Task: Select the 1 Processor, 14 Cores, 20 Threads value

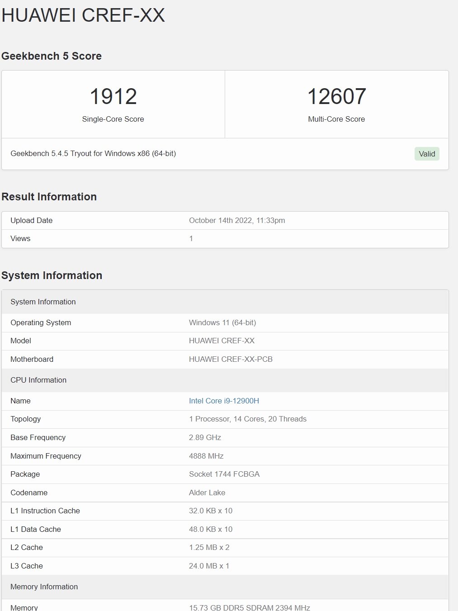Action: [x=248, y=419]
